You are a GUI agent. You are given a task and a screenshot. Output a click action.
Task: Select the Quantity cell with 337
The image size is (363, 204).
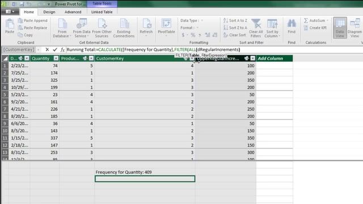click(45, 138)
